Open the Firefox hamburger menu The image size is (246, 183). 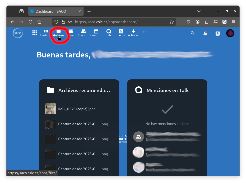pyautogui.click(x=233, y=22)
